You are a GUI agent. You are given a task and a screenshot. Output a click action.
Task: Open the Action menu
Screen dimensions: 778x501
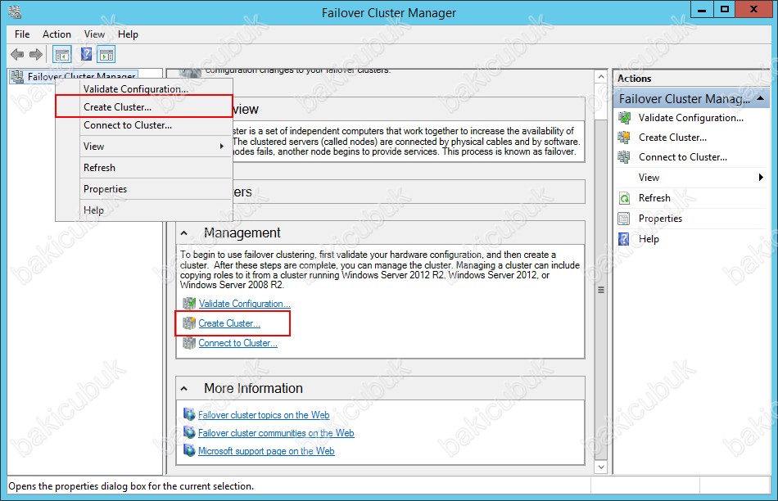click(x=57, y=34)
